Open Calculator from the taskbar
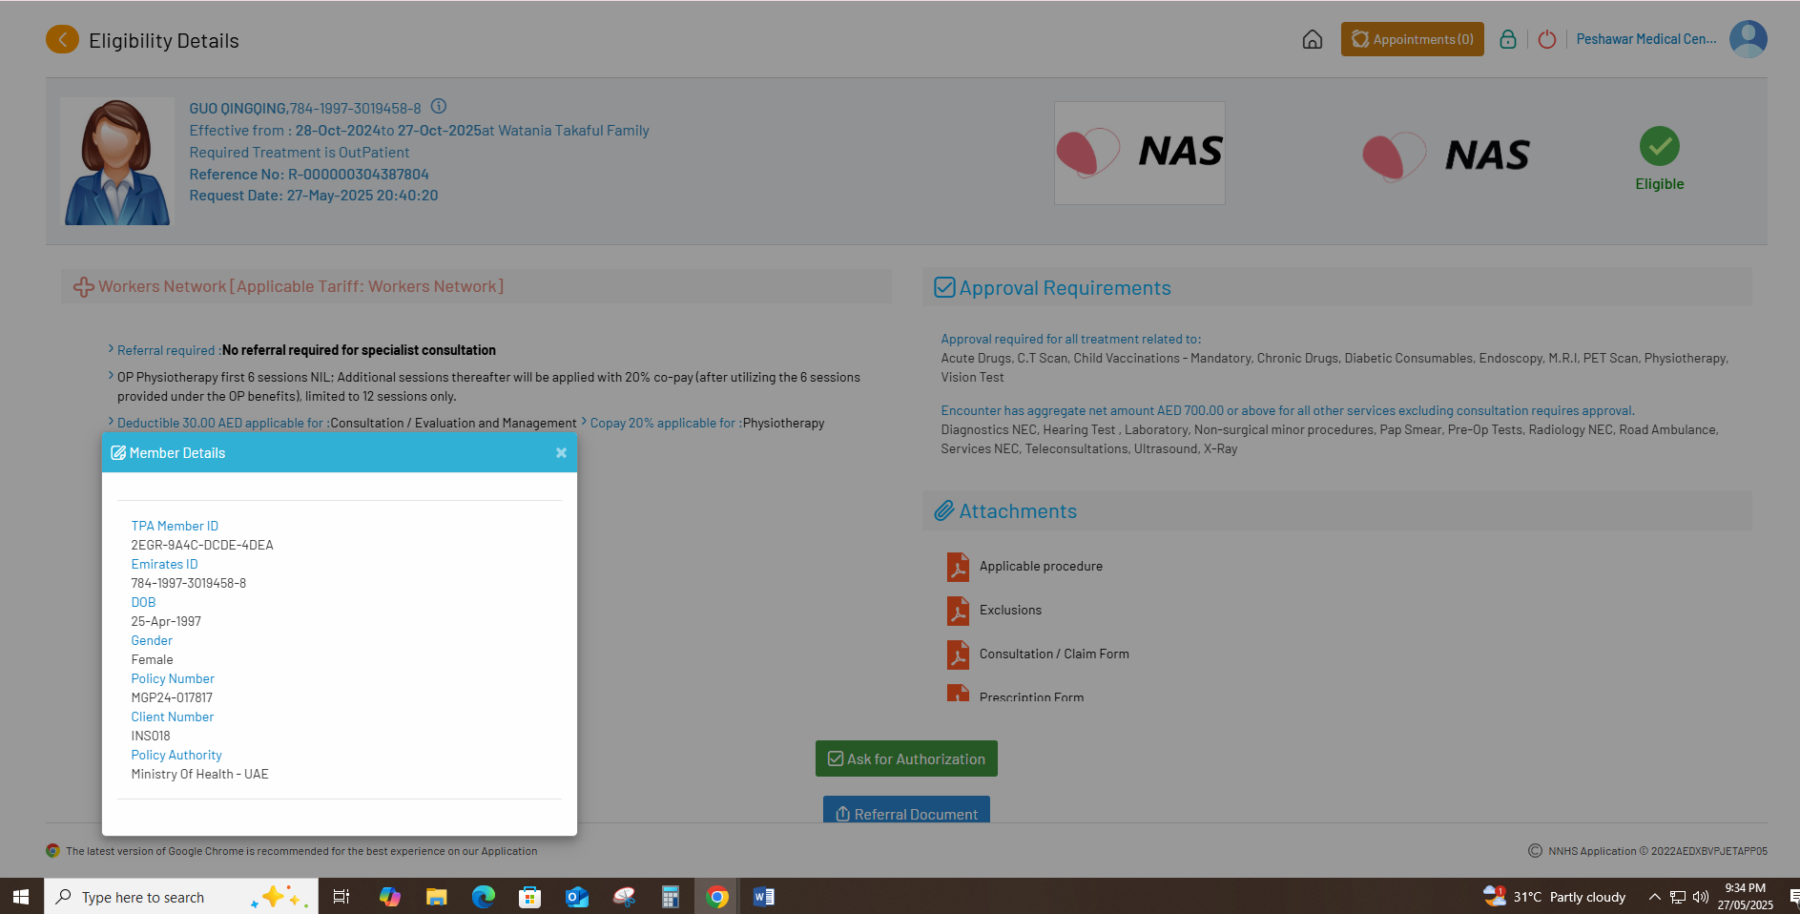Screen dimensions: 1800x914 point(670,897)
